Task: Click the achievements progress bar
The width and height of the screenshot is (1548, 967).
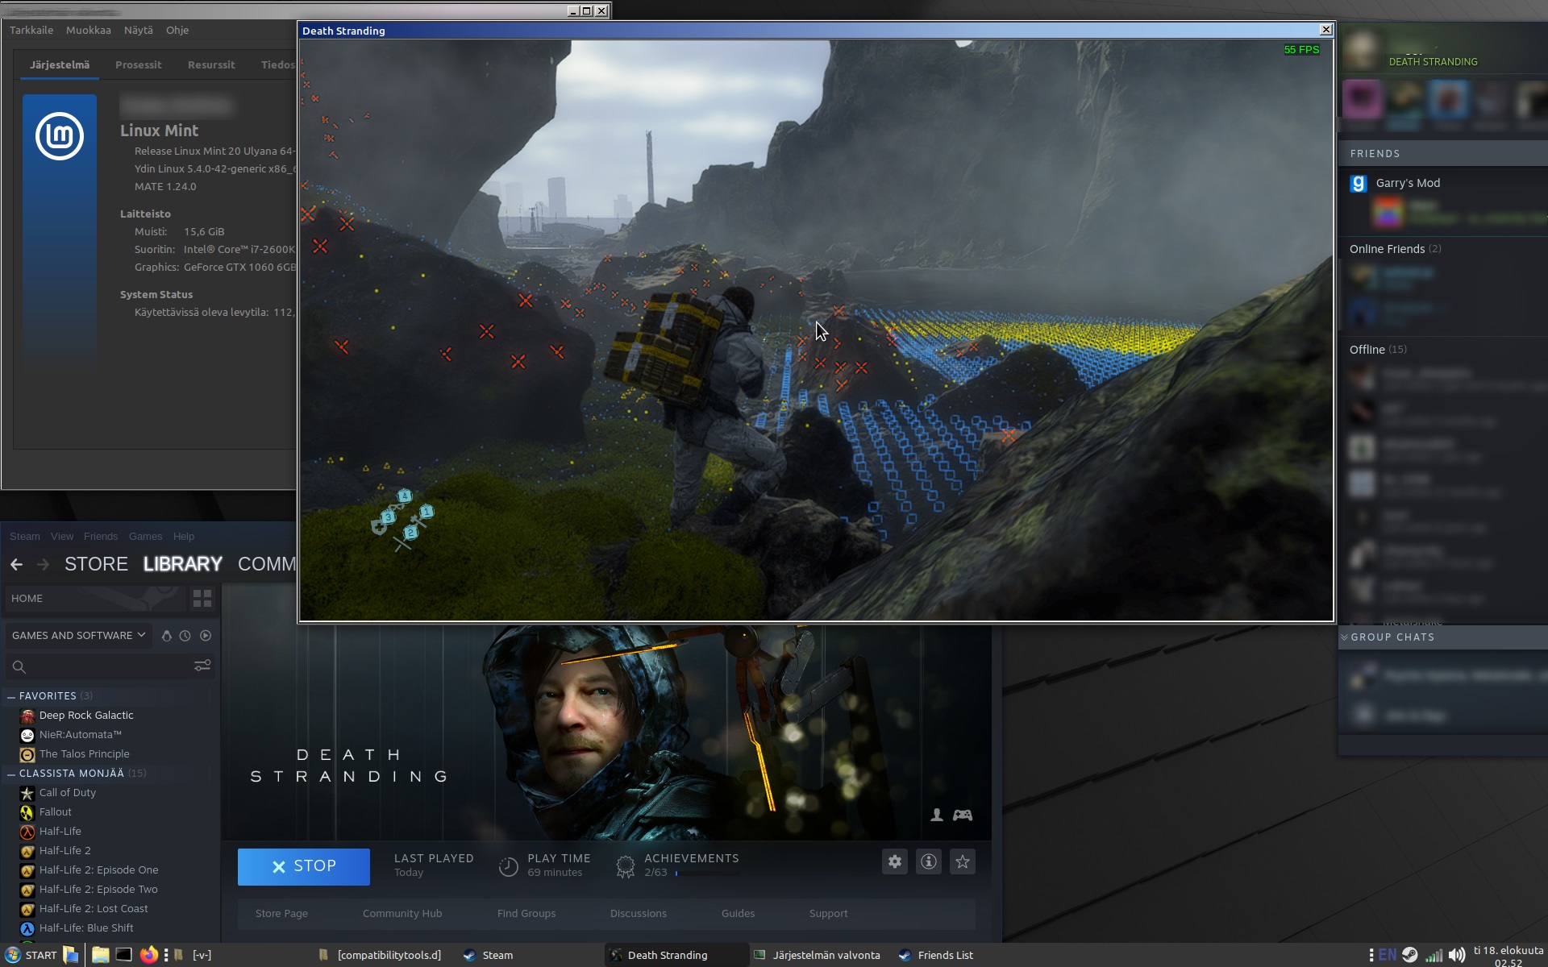Action: point(708,873)
